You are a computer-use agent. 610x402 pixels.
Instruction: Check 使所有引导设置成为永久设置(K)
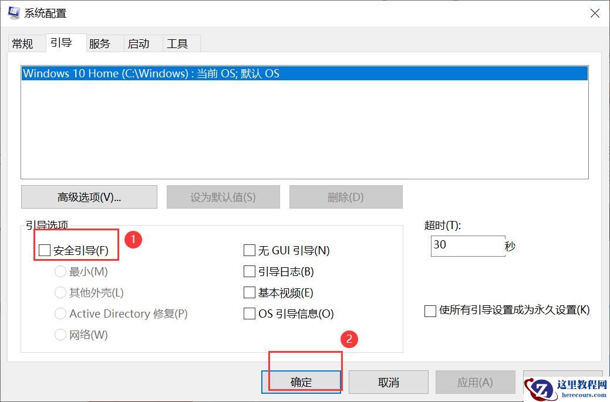pyautogui.click(x=429, y=311)
